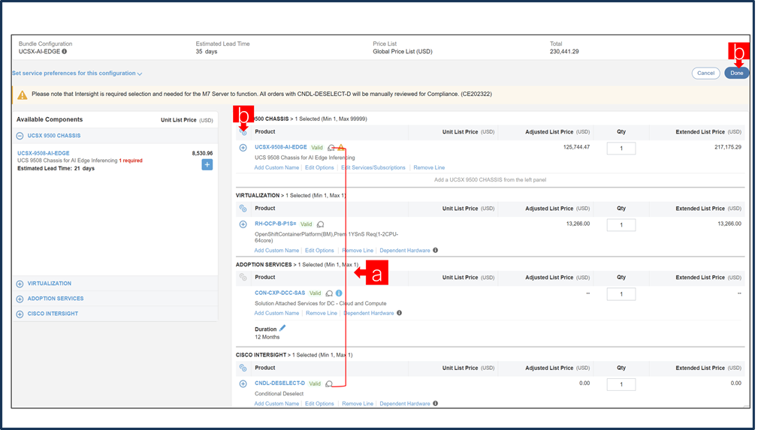
Task: Click support headset icon beside RH-OCP-B-P1S=
Action: 321,224
